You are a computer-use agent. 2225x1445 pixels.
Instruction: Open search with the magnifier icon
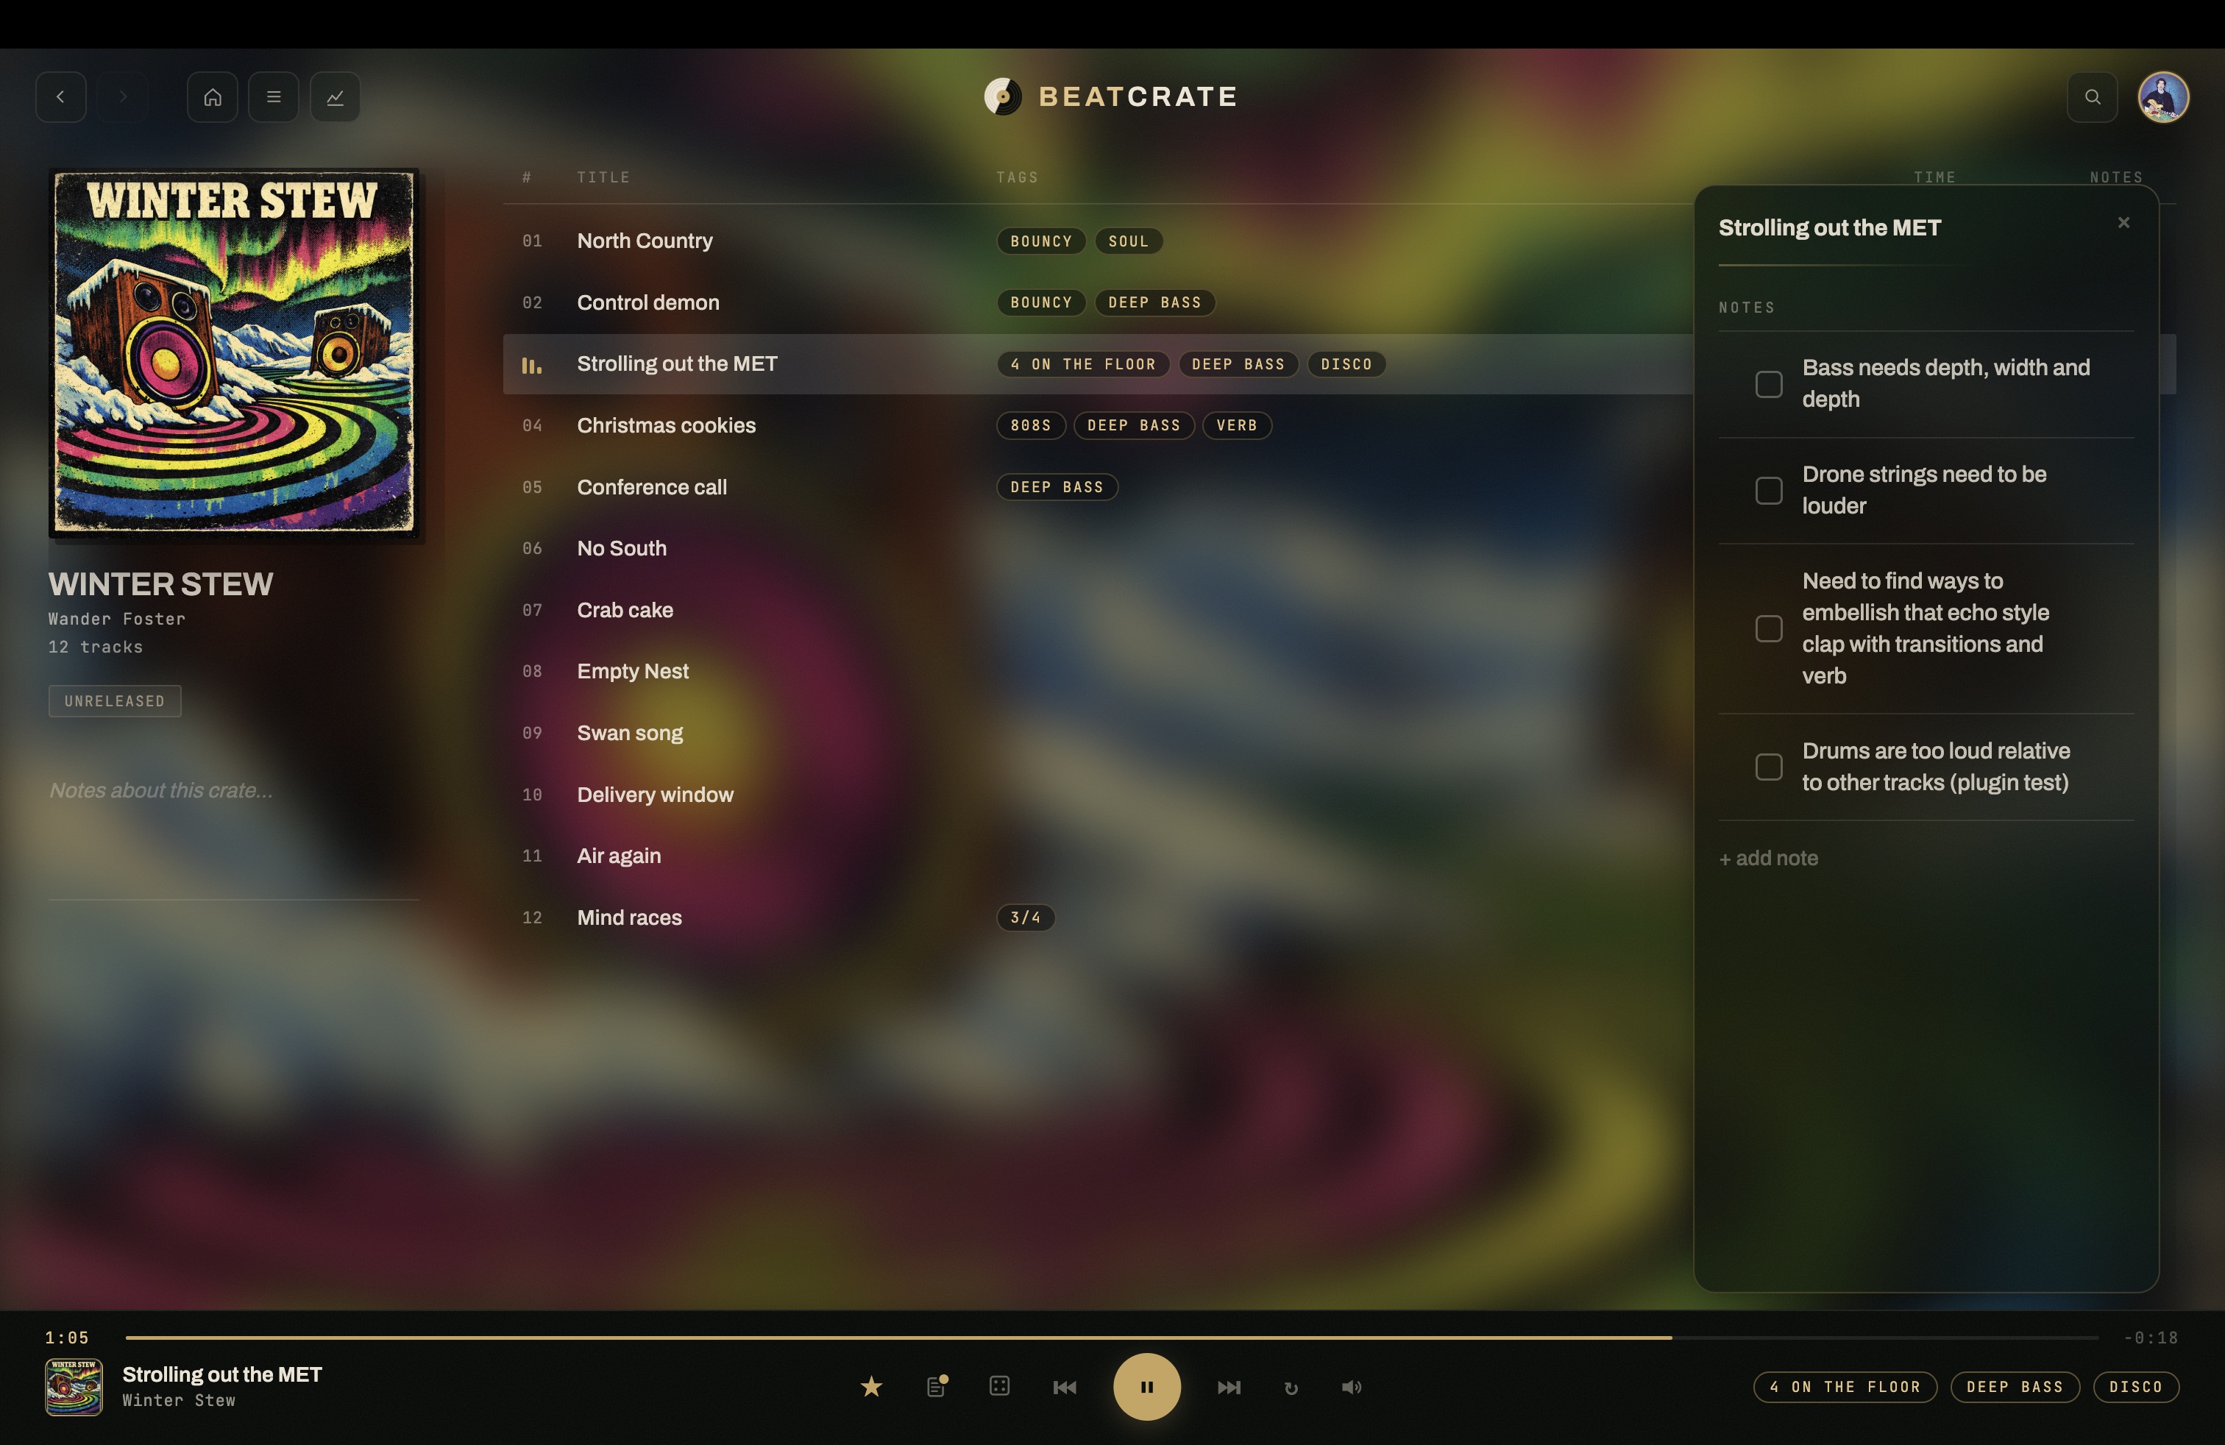(x=2093, y=96)
